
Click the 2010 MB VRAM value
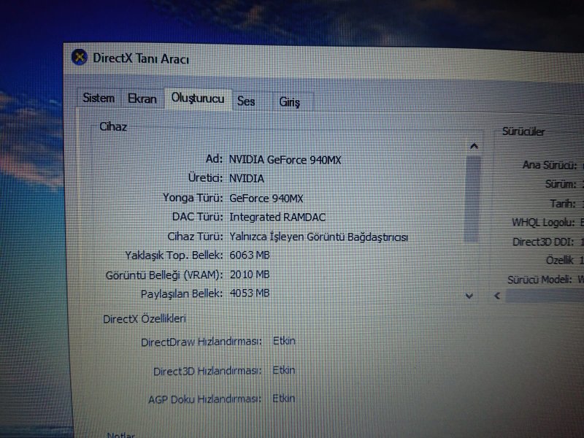click(x=250, y=274)
